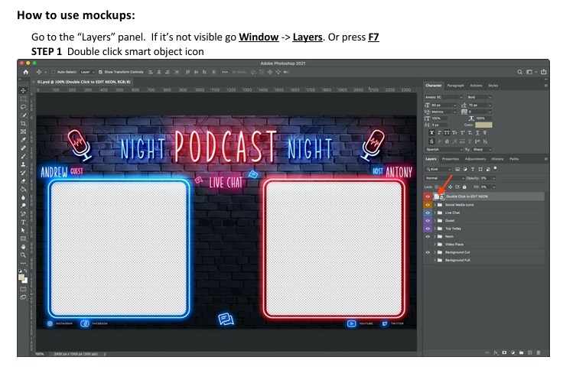
Task: Open the Amatic SC font family dropdown
Action: pos(444,97)
